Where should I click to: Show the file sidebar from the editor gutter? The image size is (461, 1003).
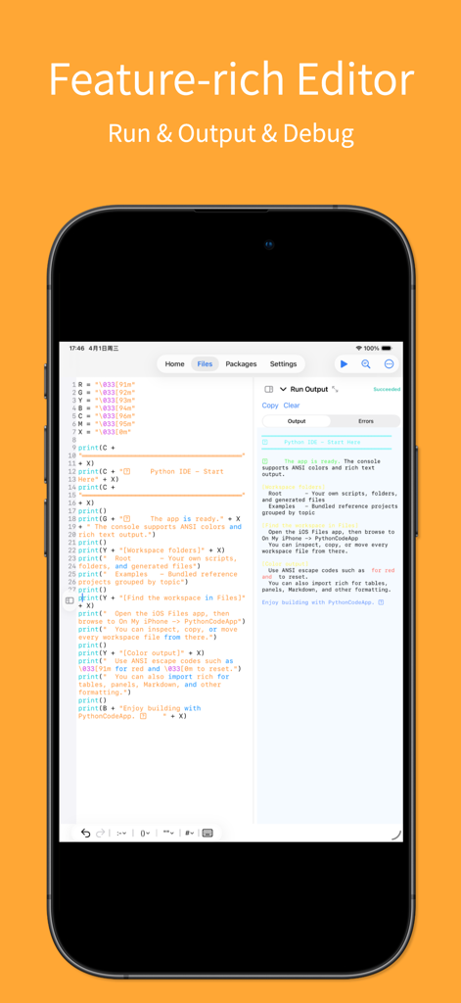click(x=69, y=600)
